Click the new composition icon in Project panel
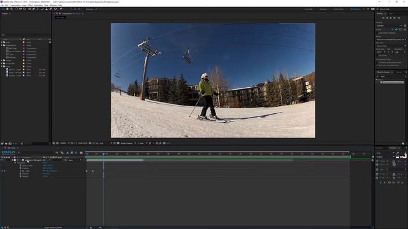Screen dimensions: 408x229 [10, 143]
